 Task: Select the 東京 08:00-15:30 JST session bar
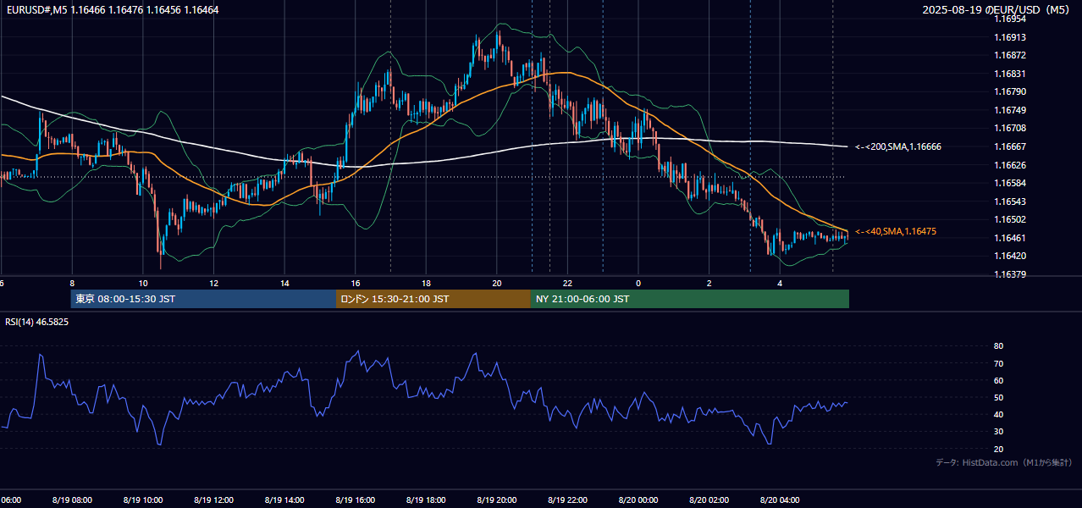pos(203,299)
